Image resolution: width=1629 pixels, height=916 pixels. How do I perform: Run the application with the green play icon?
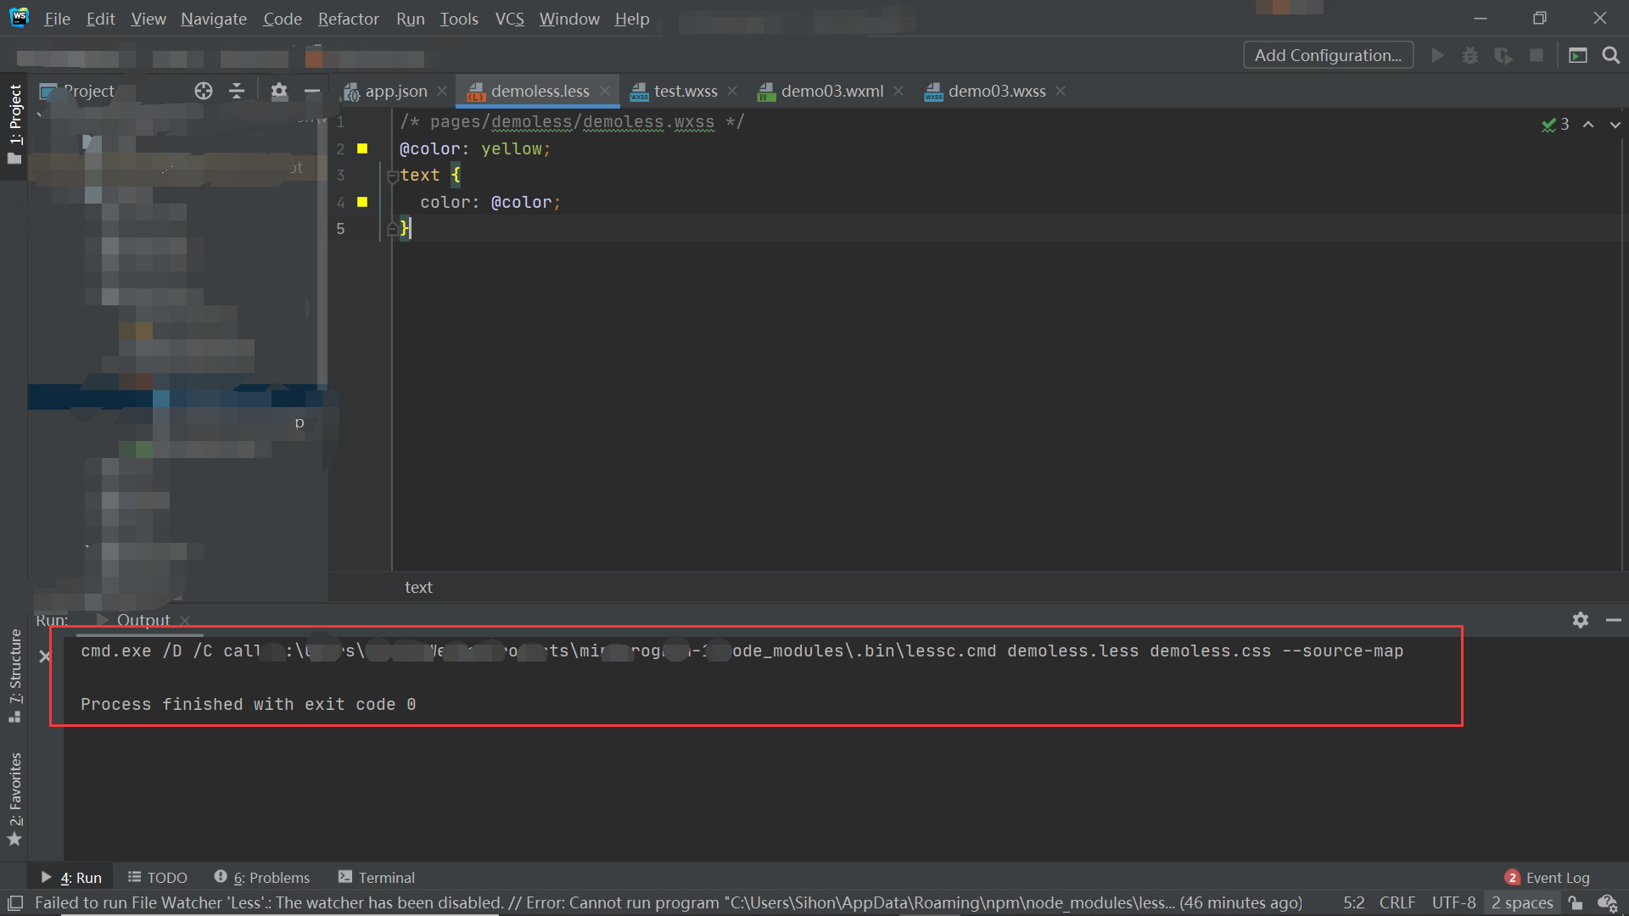(x=1437, y=54)
